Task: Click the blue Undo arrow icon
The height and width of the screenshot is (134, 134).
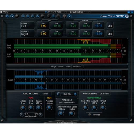Action: (x=46, y=12)
